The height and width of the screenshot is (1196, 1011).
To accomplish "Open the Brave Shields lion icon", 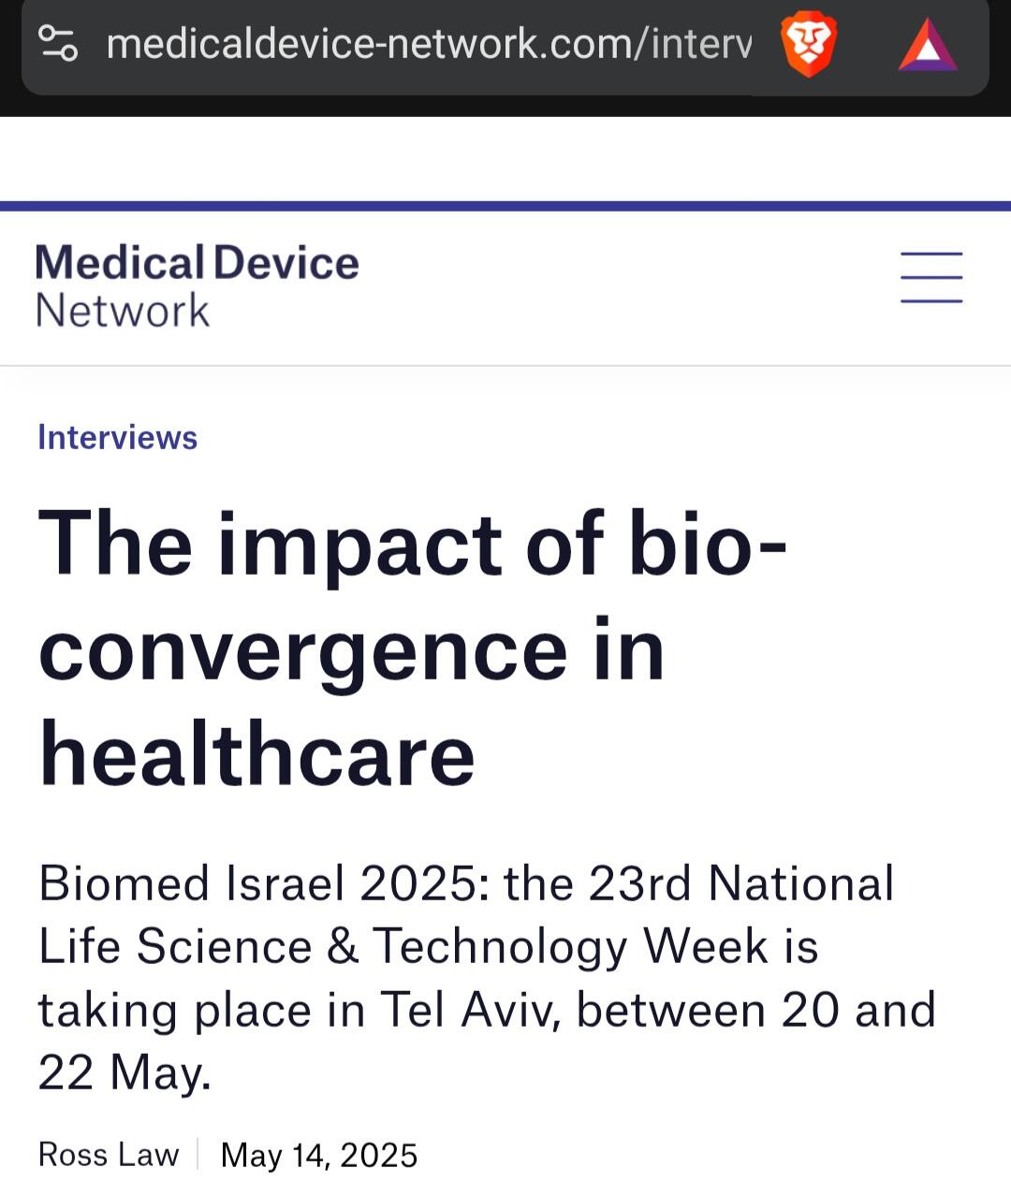I will pyautogui.click(x=809, y=46).
